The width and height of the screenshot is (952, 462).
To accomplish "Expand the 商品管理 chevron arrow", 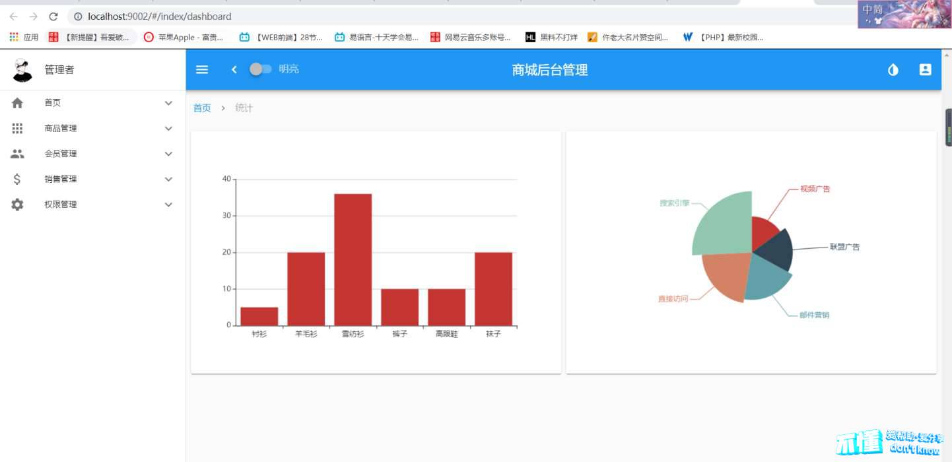I will 168,128.
